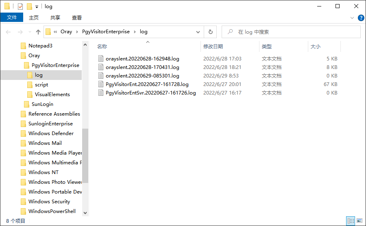Expand the breadcrumb arrow after Oray
Screen dimensions: 366x226
point(77,32)
